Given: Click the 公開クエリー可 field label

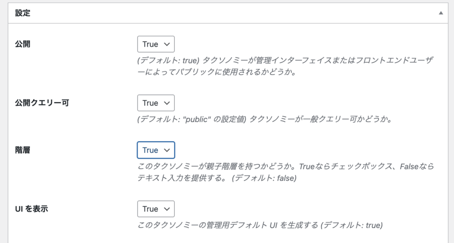Looking at the screenshot, I should click(42, 103).
